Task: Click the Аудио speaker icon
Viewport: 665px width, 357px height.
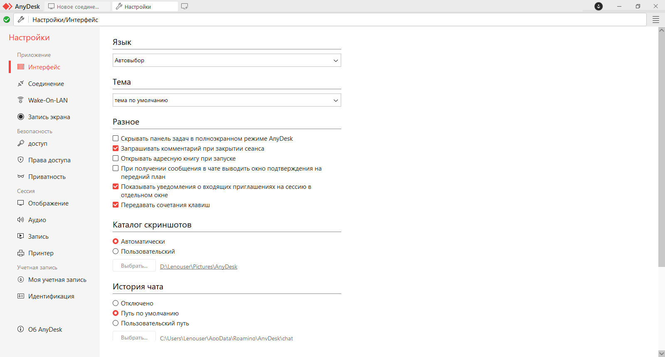Action: point(21,220)
